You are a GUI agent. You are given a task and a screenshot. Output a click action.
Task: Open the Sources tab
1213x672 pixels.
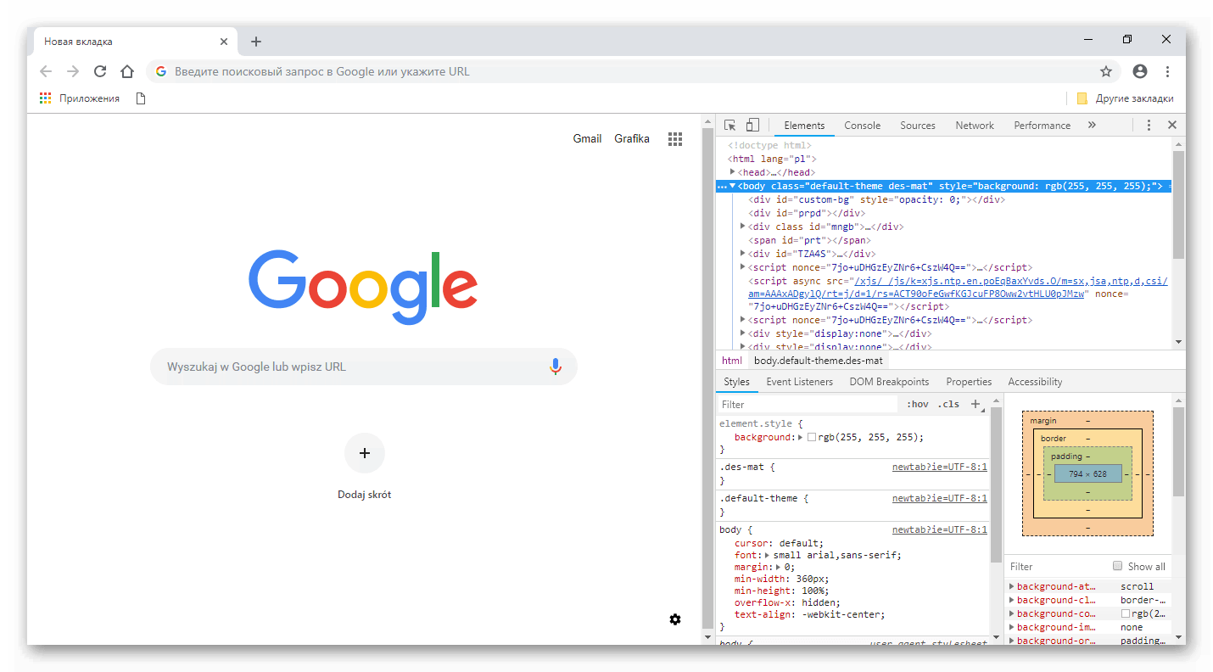918,126
